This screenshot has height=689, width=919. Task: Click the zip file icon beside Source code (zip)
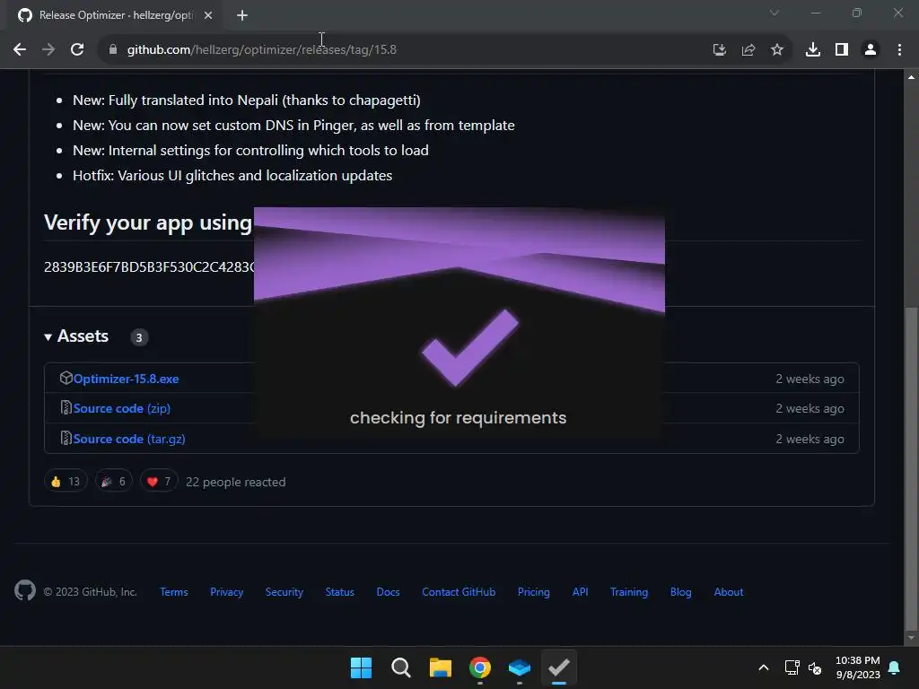[x=66, y=408]
